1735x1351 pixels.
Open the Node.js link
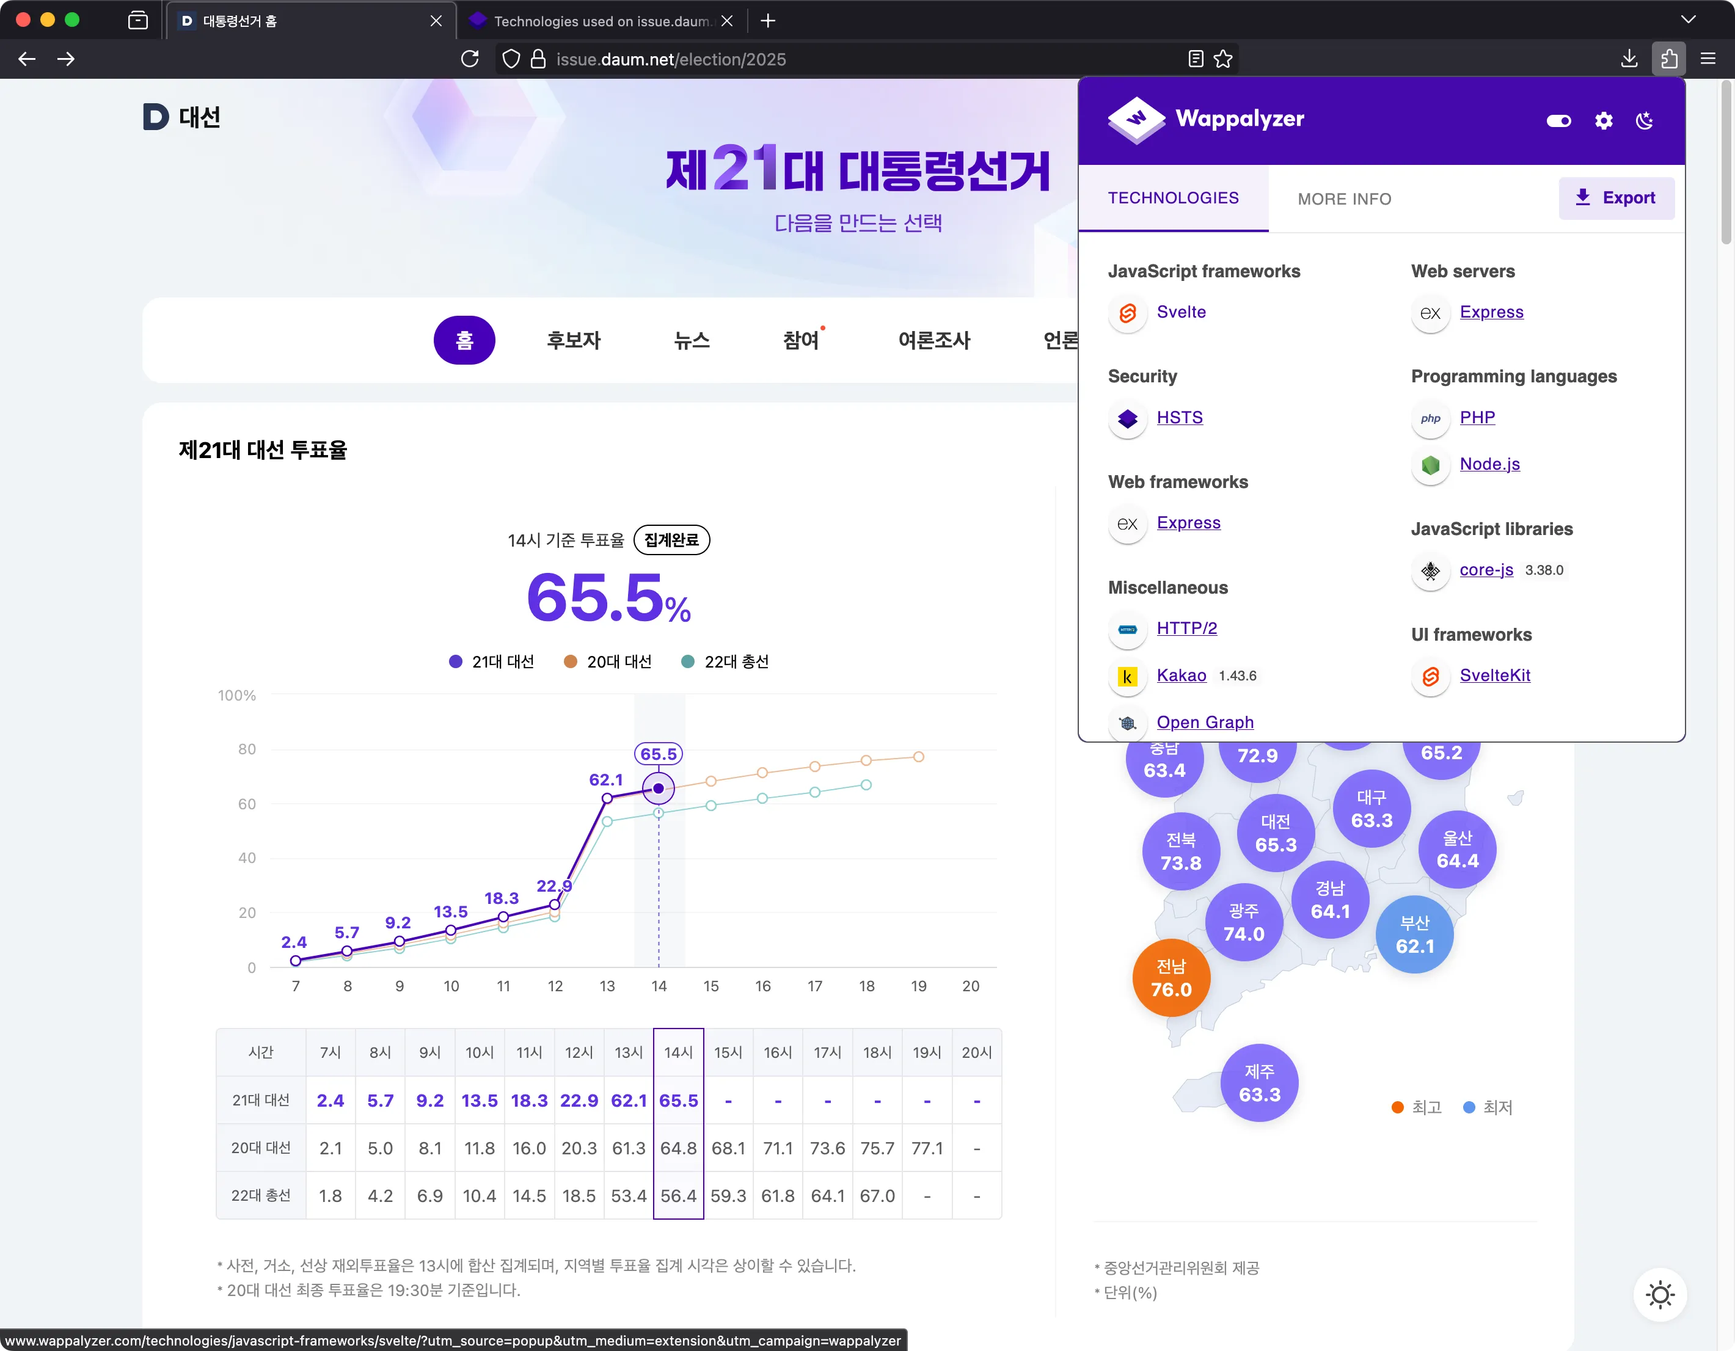click(x=1489, y=465)
